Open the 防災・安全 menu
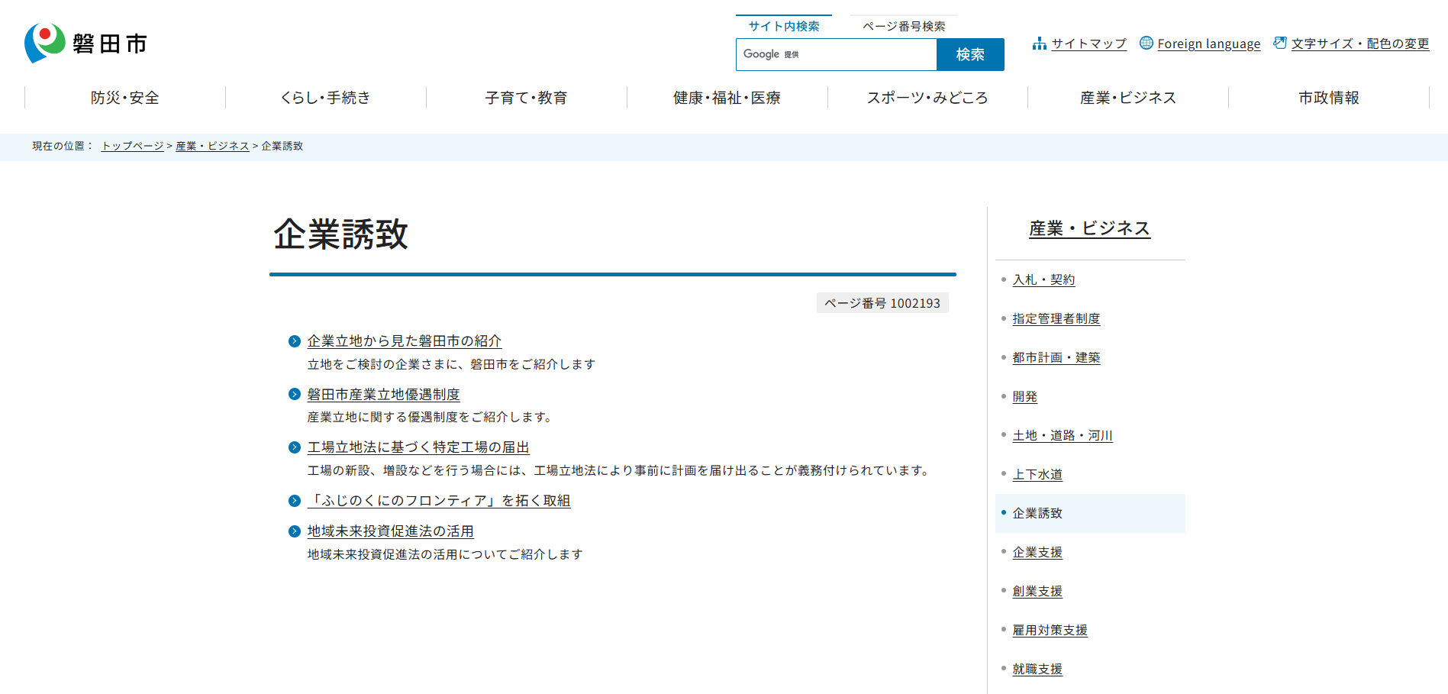The height and width of the screenshot is (694, 1448). pyautogui.click(x=125, y=98)
